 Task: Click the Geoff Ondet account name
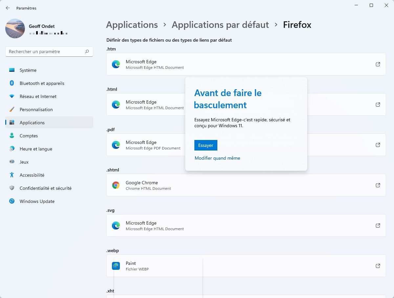42,26
